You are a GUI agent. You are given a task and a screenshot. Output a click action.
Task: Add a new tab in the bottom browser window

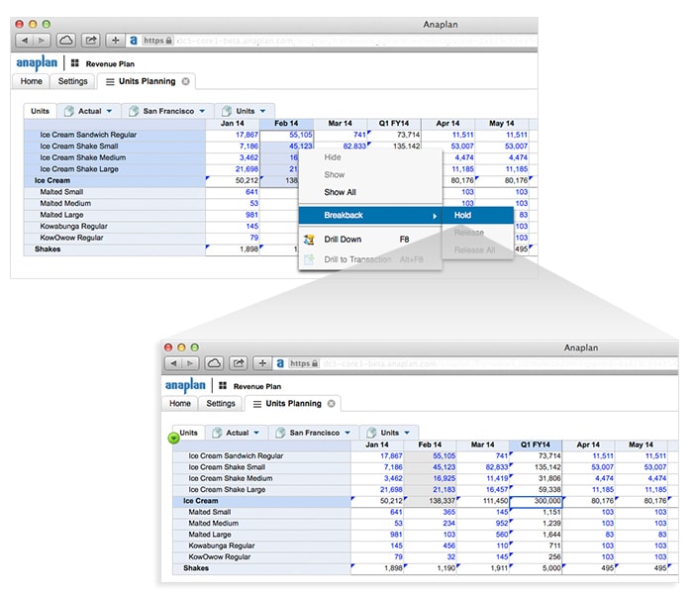pyautogui.click(x=262, y=363)
